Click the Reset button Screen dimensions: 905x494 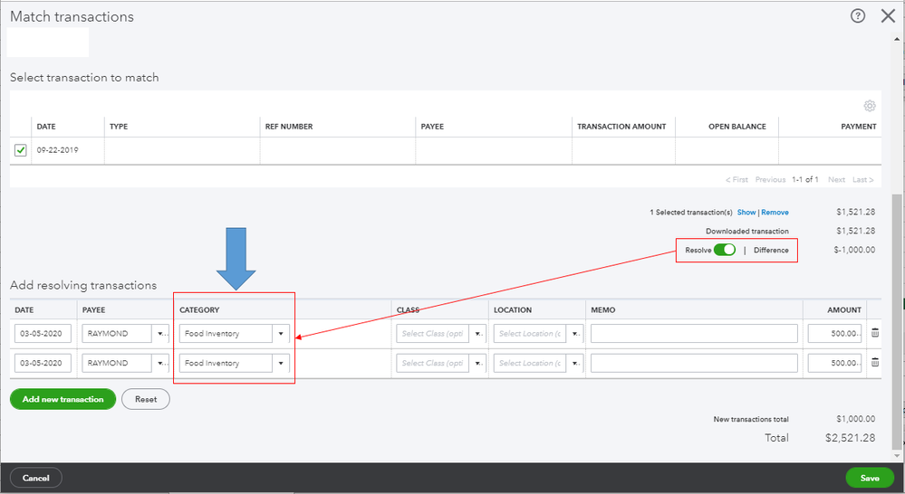pos(146,399)
